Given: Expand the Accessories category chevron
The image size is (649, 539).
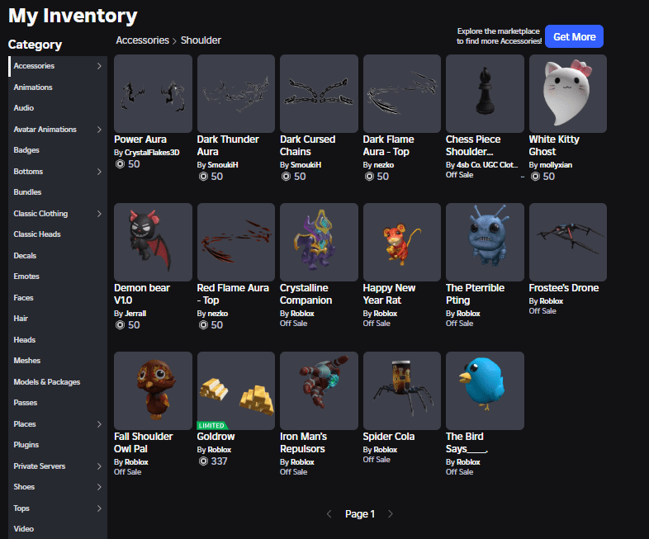Looking at the screenshot, I should (99, 66).
